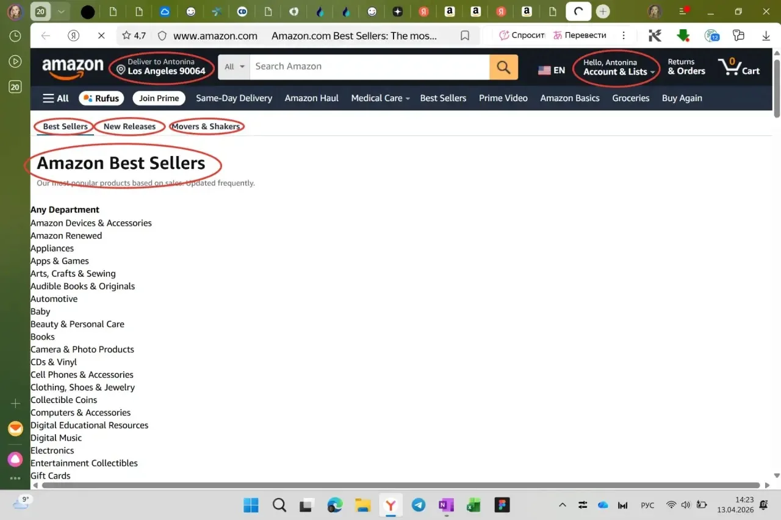The image size is (781, 520).
Task: Switch to the New Releases tab
Action: 129,127
